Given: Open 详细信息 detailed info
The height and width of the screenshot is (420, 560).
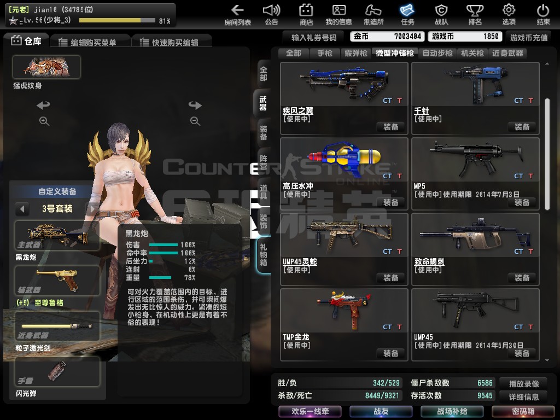Looking at the screenshot, I should tap(523, 397).
